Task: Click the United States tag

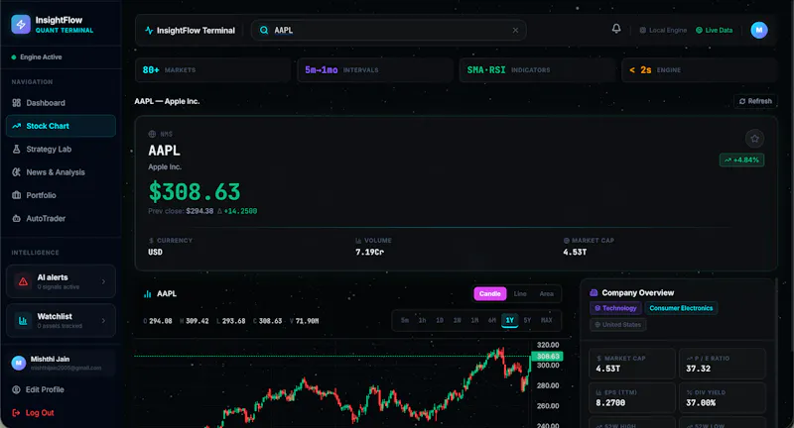Action: point(617,324)
